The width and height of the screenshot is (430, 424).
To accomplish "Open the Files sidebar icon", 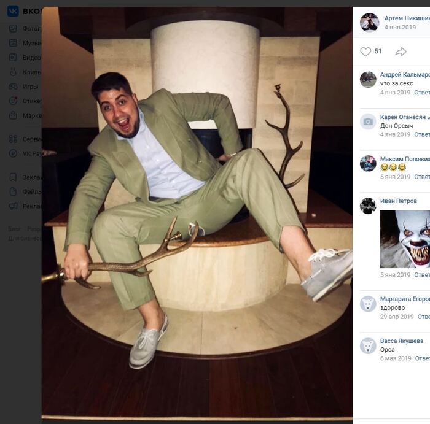I will tap(13, 191).
